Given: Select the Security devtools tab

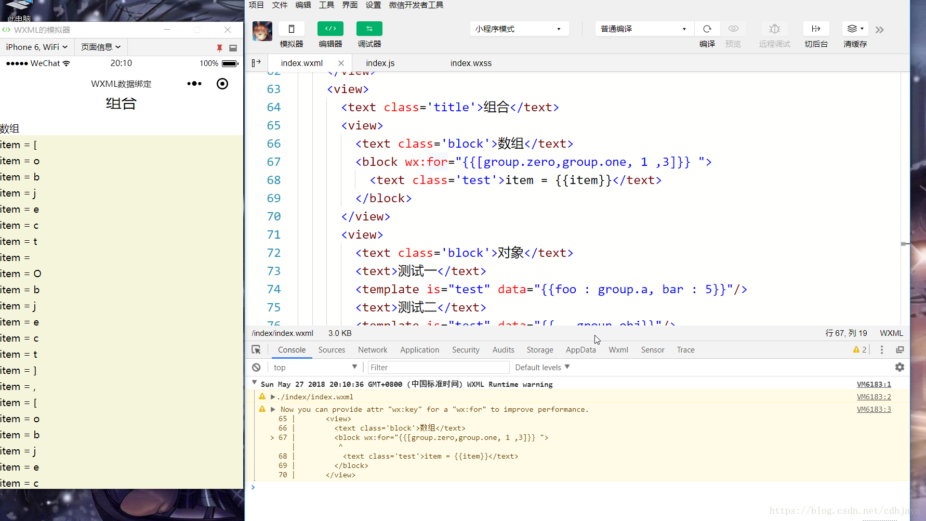Looking at the screenshot, I should pos(466,350).
